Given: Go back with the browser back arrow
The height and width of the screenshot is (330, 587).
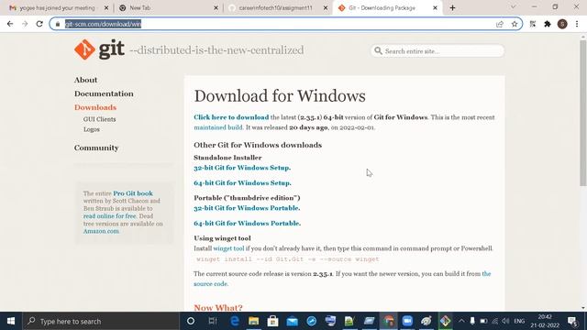Looking at the screenshot, I should pyautogui.click(x=10, y=24).
